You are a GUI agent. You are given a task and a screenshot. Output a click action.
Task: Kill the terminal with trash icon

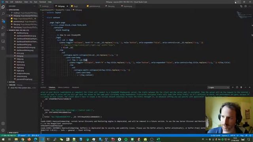click(x=241, y=87)
